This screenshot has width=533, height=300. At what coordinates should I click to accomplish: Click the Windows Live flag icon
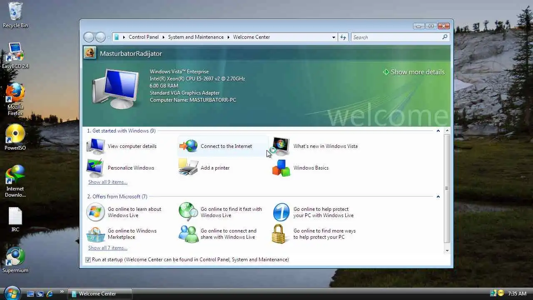(96, 212)
